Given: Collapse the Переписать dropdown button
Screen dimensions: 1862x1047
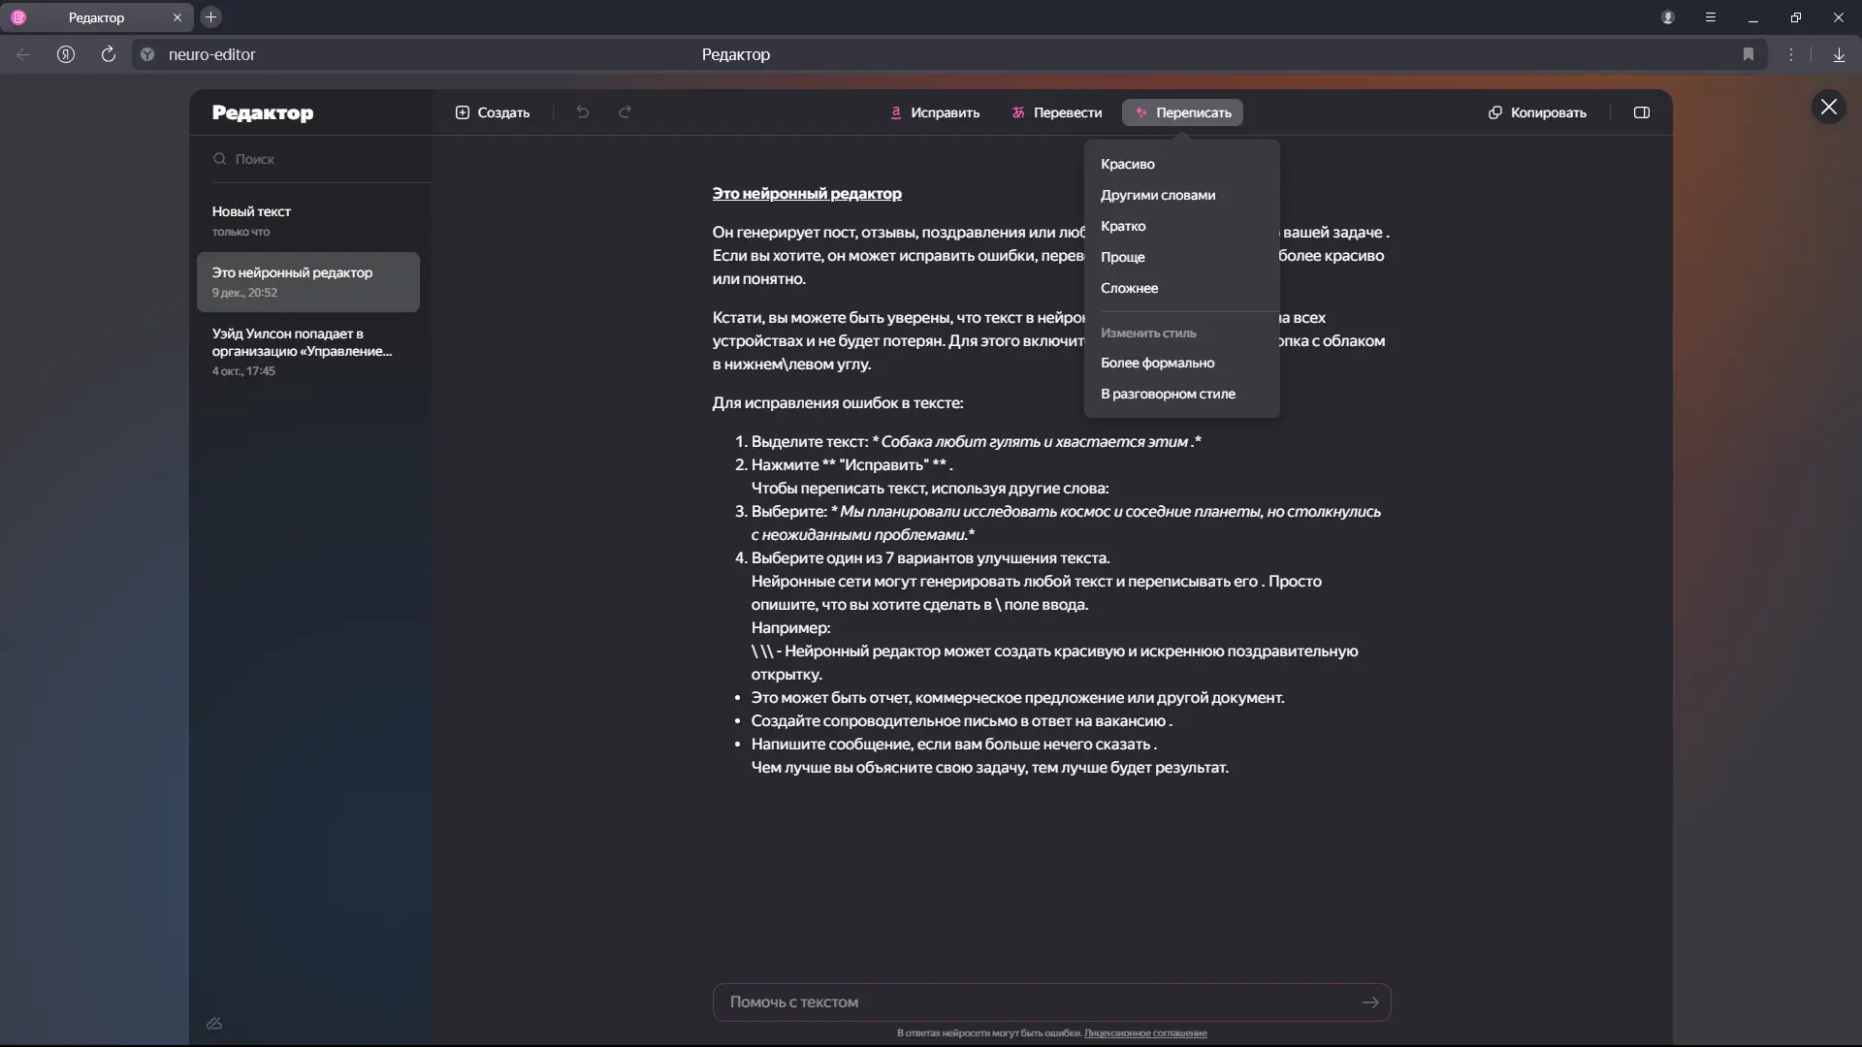Looking at the screenshot, I should point(1182,112).
